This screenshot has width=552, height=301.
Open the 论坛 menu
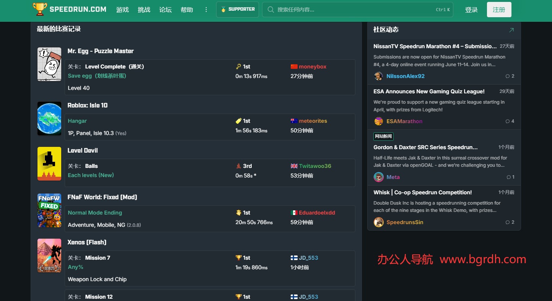tap(165, 10)
